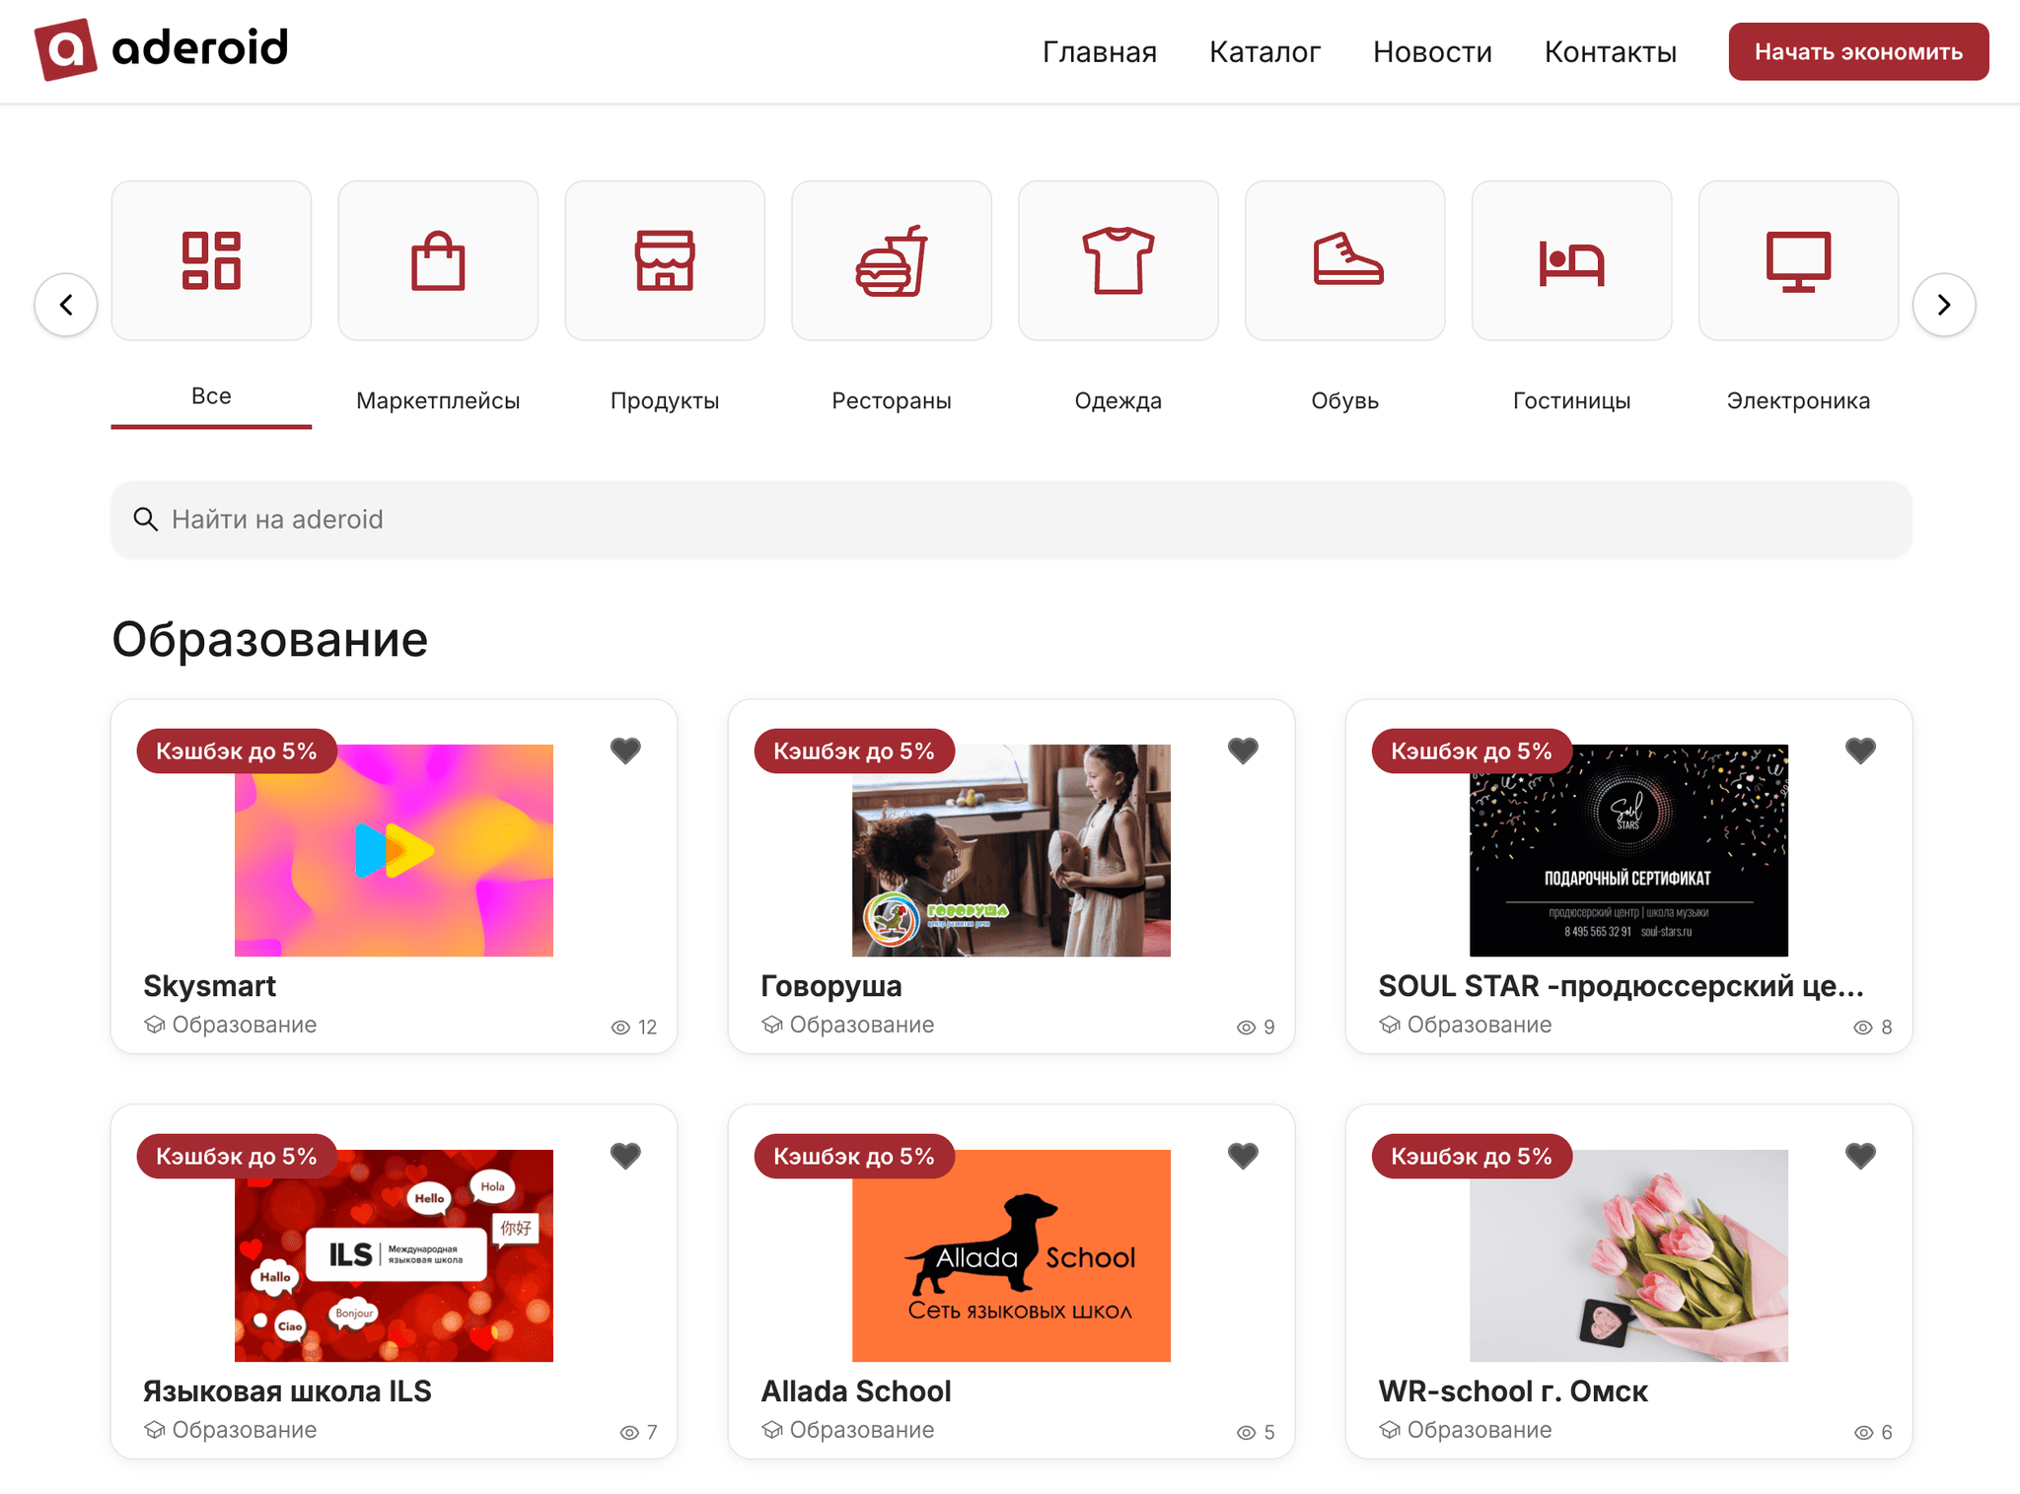Add Skysmart to favorites
This screenshot has width=2020, height=1494.
(625, 750)
